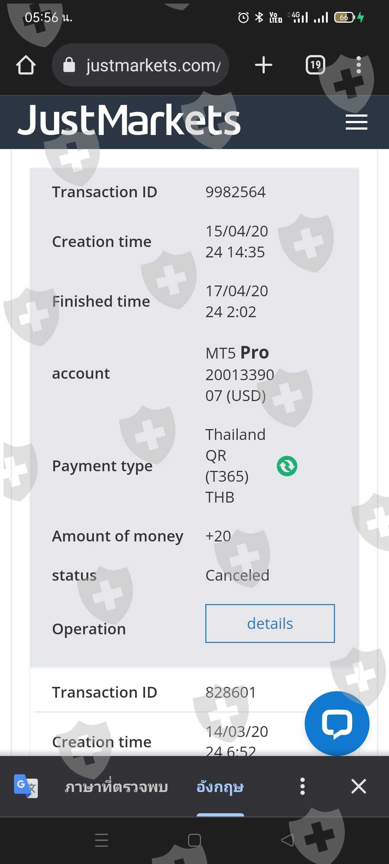The width and height of the screenshot is (389, 864).
Task: Open translate bar more options
Action: click(x=303, y=786)
